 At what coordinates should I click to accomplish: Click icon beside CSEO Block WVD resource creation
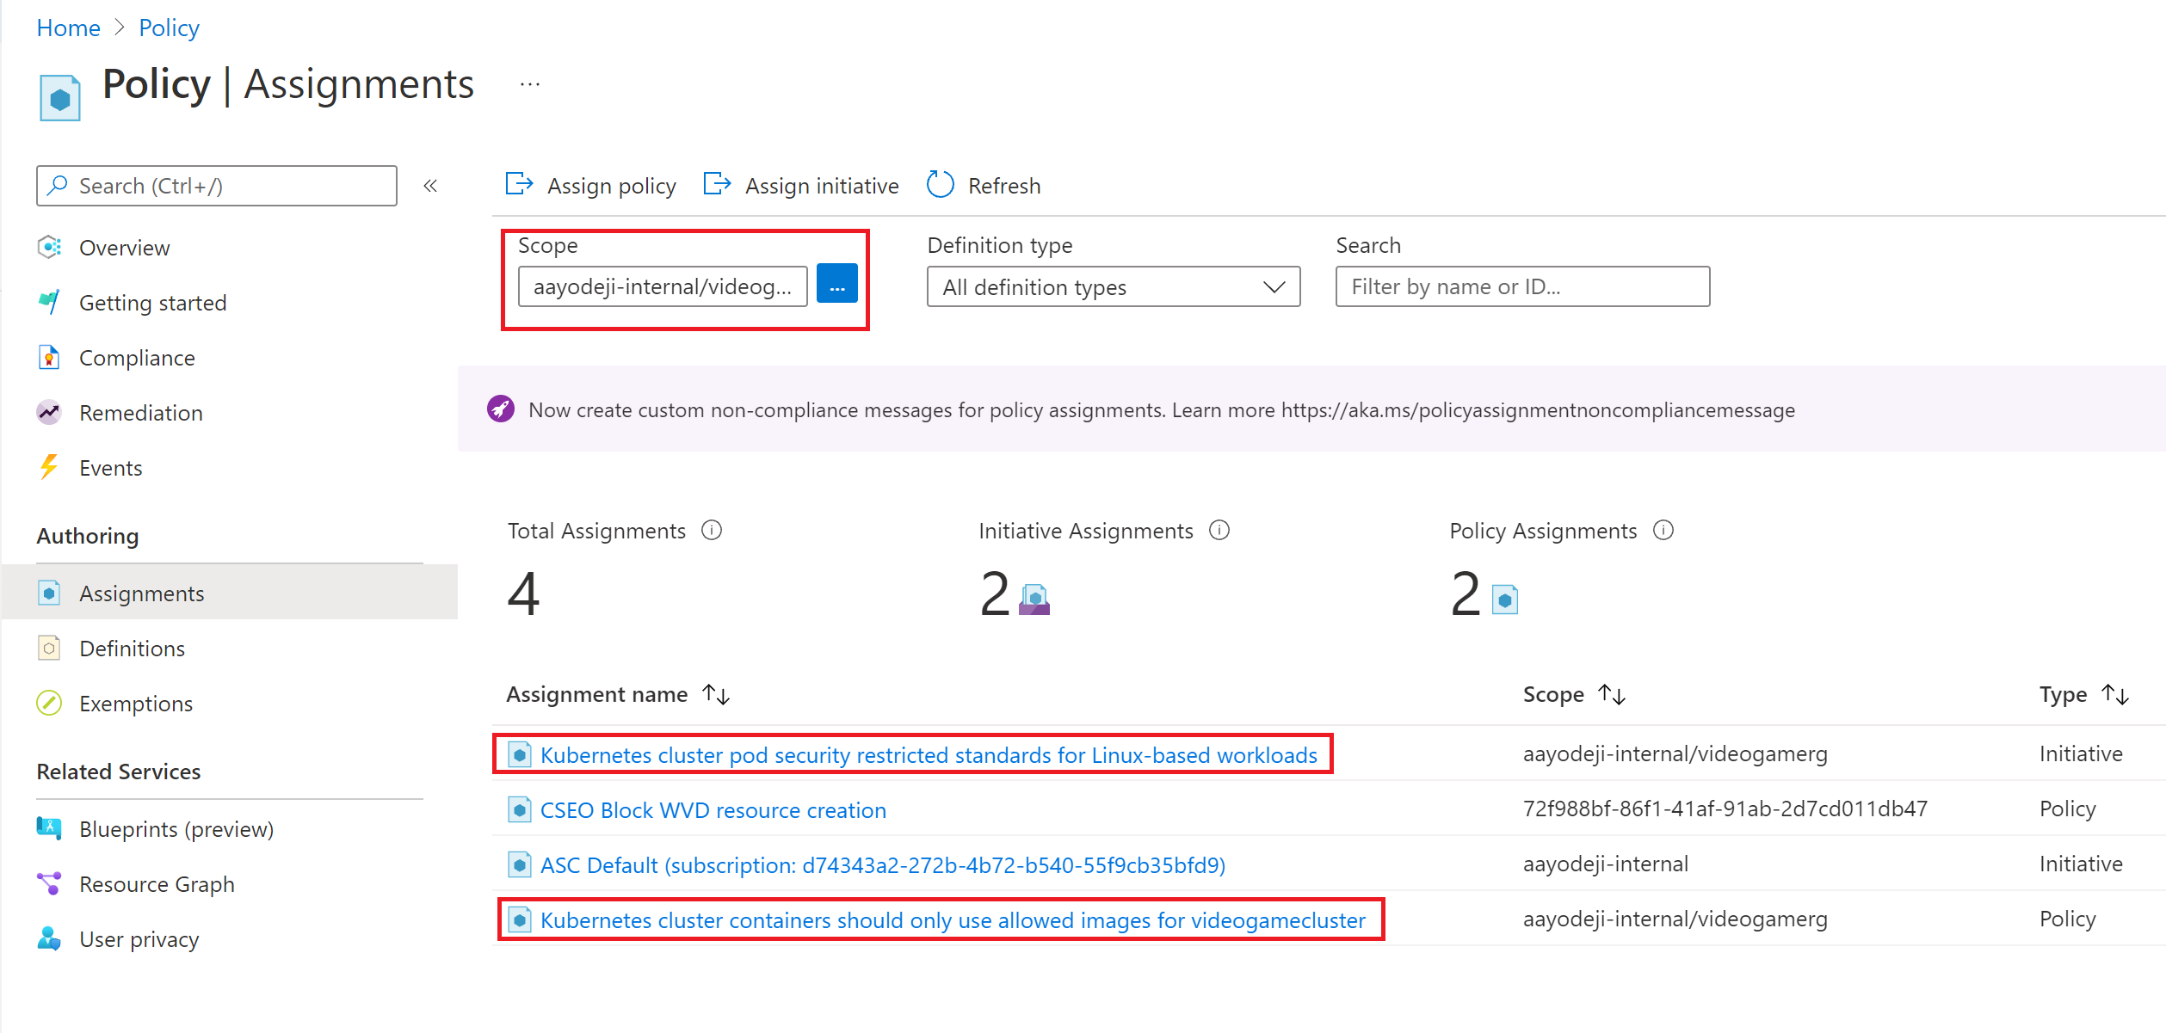[519, 809]
